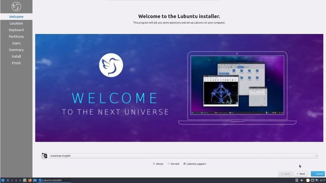Screen dimensions: 326x183
Task: Click the language translation icon beside the selector
Action: tap(44, 156)
